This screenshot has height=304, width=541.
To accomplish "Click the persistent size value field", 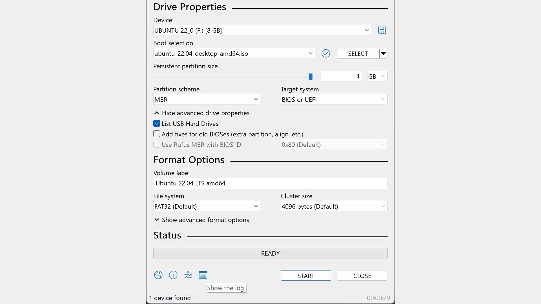I will pos(341,76).
